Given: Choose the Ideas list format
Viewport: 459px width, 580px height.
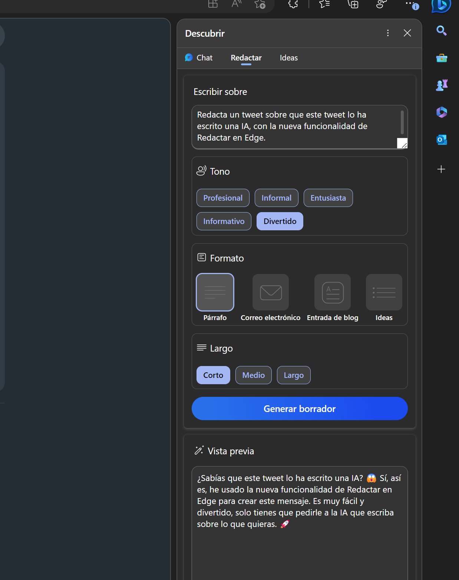Looking at the screenshot, I should click(x=384, y=292).
